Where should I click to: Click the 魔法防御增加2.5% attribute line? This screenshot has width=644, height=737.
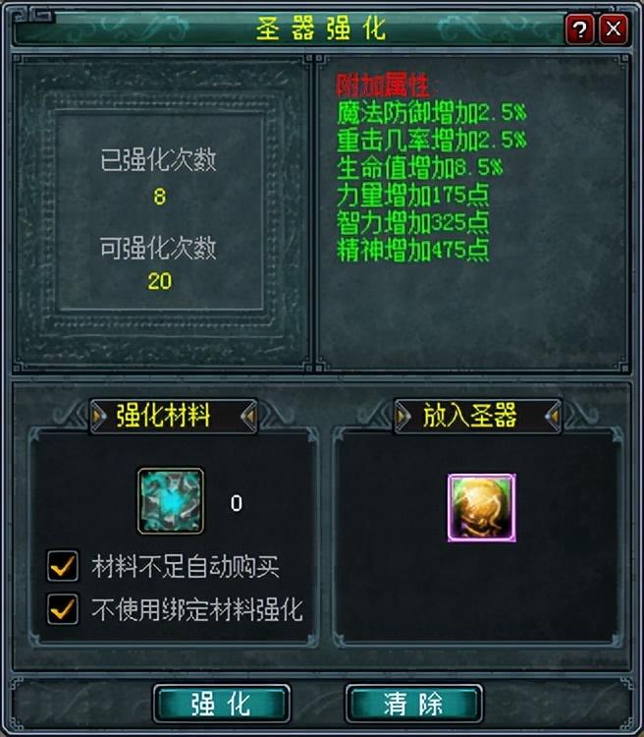[x=431, y=112]
